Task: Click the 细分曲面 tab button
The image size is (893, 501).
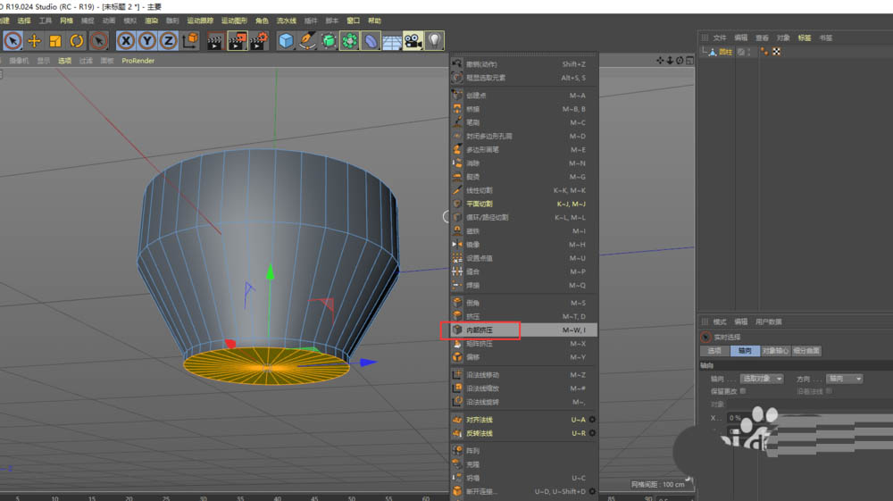Action: point(805,351)
